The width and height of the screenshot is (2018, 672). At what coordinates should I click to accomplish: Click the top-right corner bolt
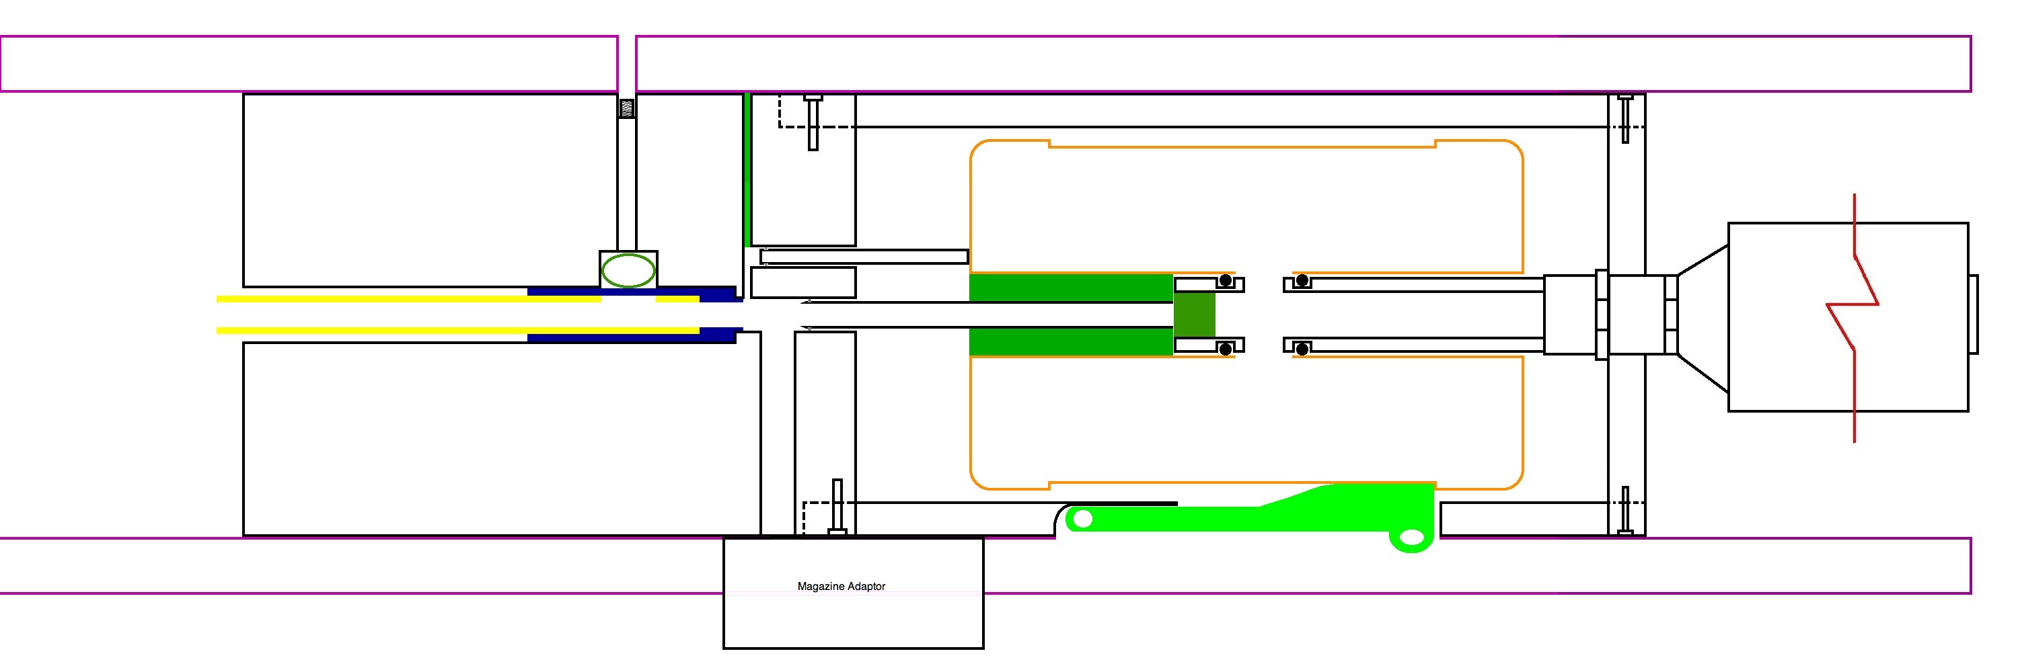1624,119
